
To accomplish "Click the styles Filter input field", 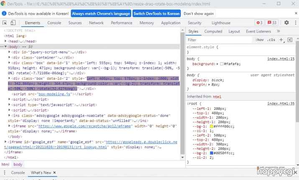I will 219,40.
